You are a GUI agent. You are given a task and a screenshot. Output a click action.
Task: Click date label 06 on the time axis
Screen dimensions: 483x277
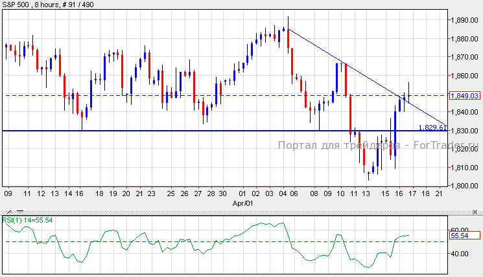point(294,194)
